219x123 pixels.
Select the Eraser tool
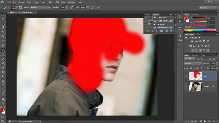[3, 63]
